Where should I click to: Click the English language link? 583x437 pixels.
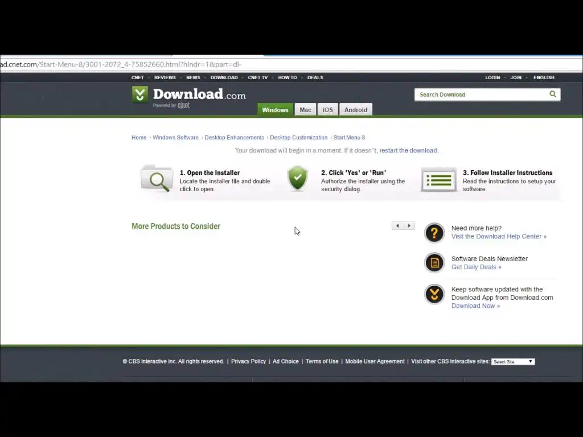544,77
